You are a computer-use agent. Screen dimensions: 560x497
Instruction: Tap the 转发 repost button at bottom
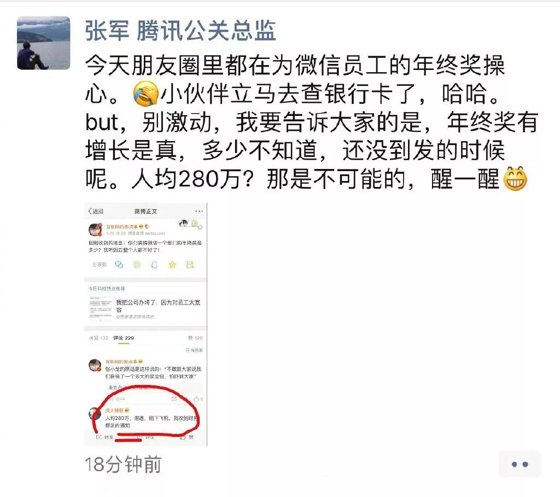coord(104,437)
